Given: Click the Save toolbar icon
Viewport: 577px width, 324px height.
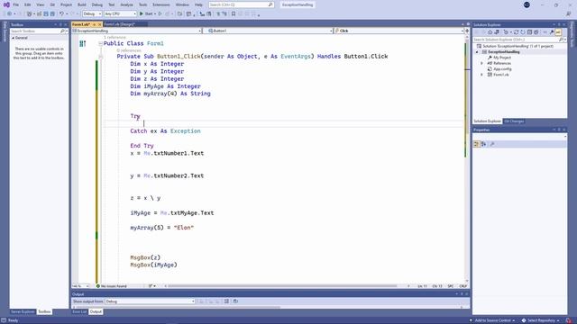Looking at the screenshot, I should point(46,13).
